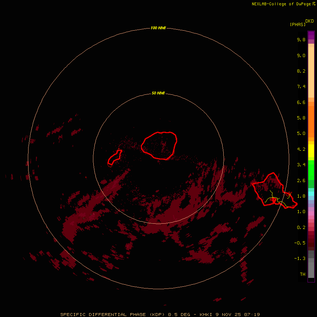Click the -0.5 value on the scale
The width and height of the screenshot is (317, 317).
coord(300,243)
